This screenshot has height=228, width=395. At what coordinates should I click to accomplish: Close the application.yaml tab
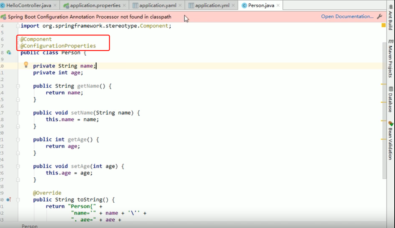[x=180, y=5]
